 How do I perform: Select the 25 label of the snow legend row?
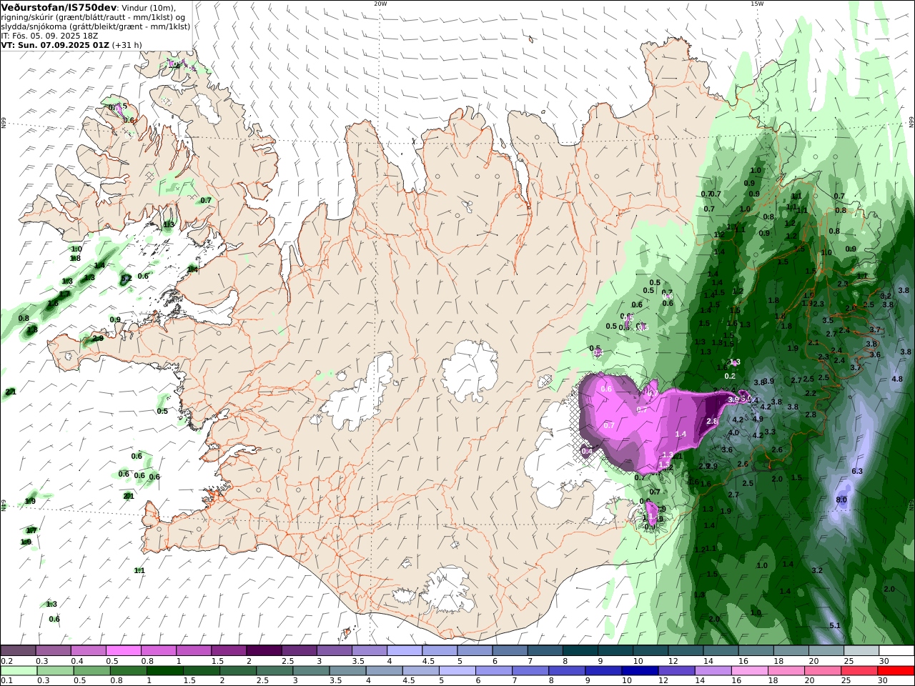pyautogui.click(x=849, y=661)
